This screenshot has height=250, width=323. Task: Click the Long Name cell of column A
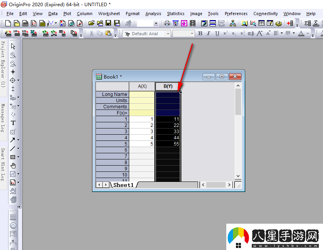click(142, 94)
